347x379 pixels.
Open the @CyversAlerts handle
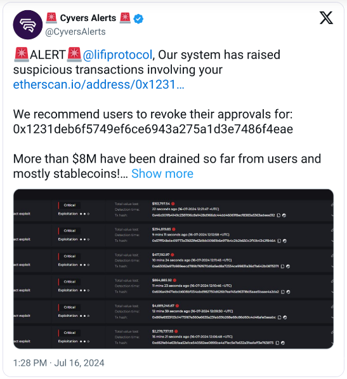pyautogui.click(x=75, y=32)
